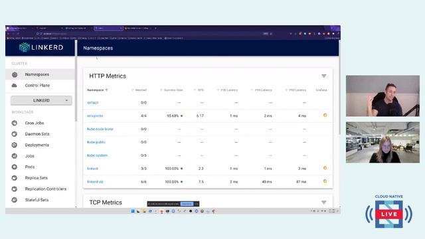Screen dimensions: 425x239
Task: Click the Namespaces sidebar icon
Action: point(15,74)
